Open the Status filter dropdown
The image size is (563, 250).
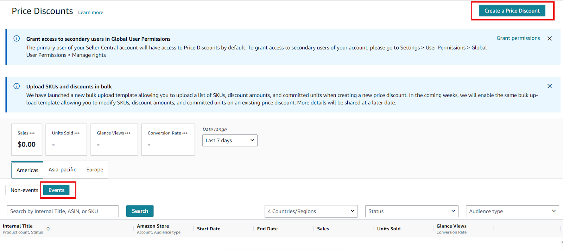point(412,211)
